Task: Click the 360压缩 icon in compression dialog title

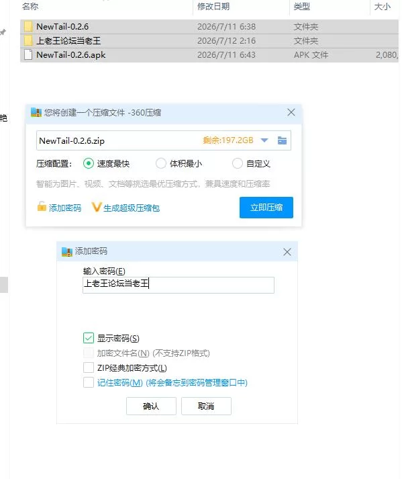Action: tap(36, 112)
